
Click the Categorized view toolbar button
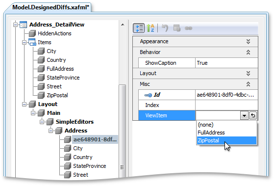[x=139, y=28]
